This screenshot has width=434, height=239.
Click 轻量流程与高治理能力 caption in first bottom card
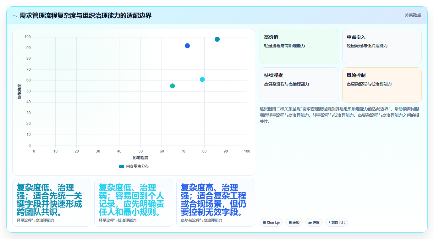click(x=36, y=220)
